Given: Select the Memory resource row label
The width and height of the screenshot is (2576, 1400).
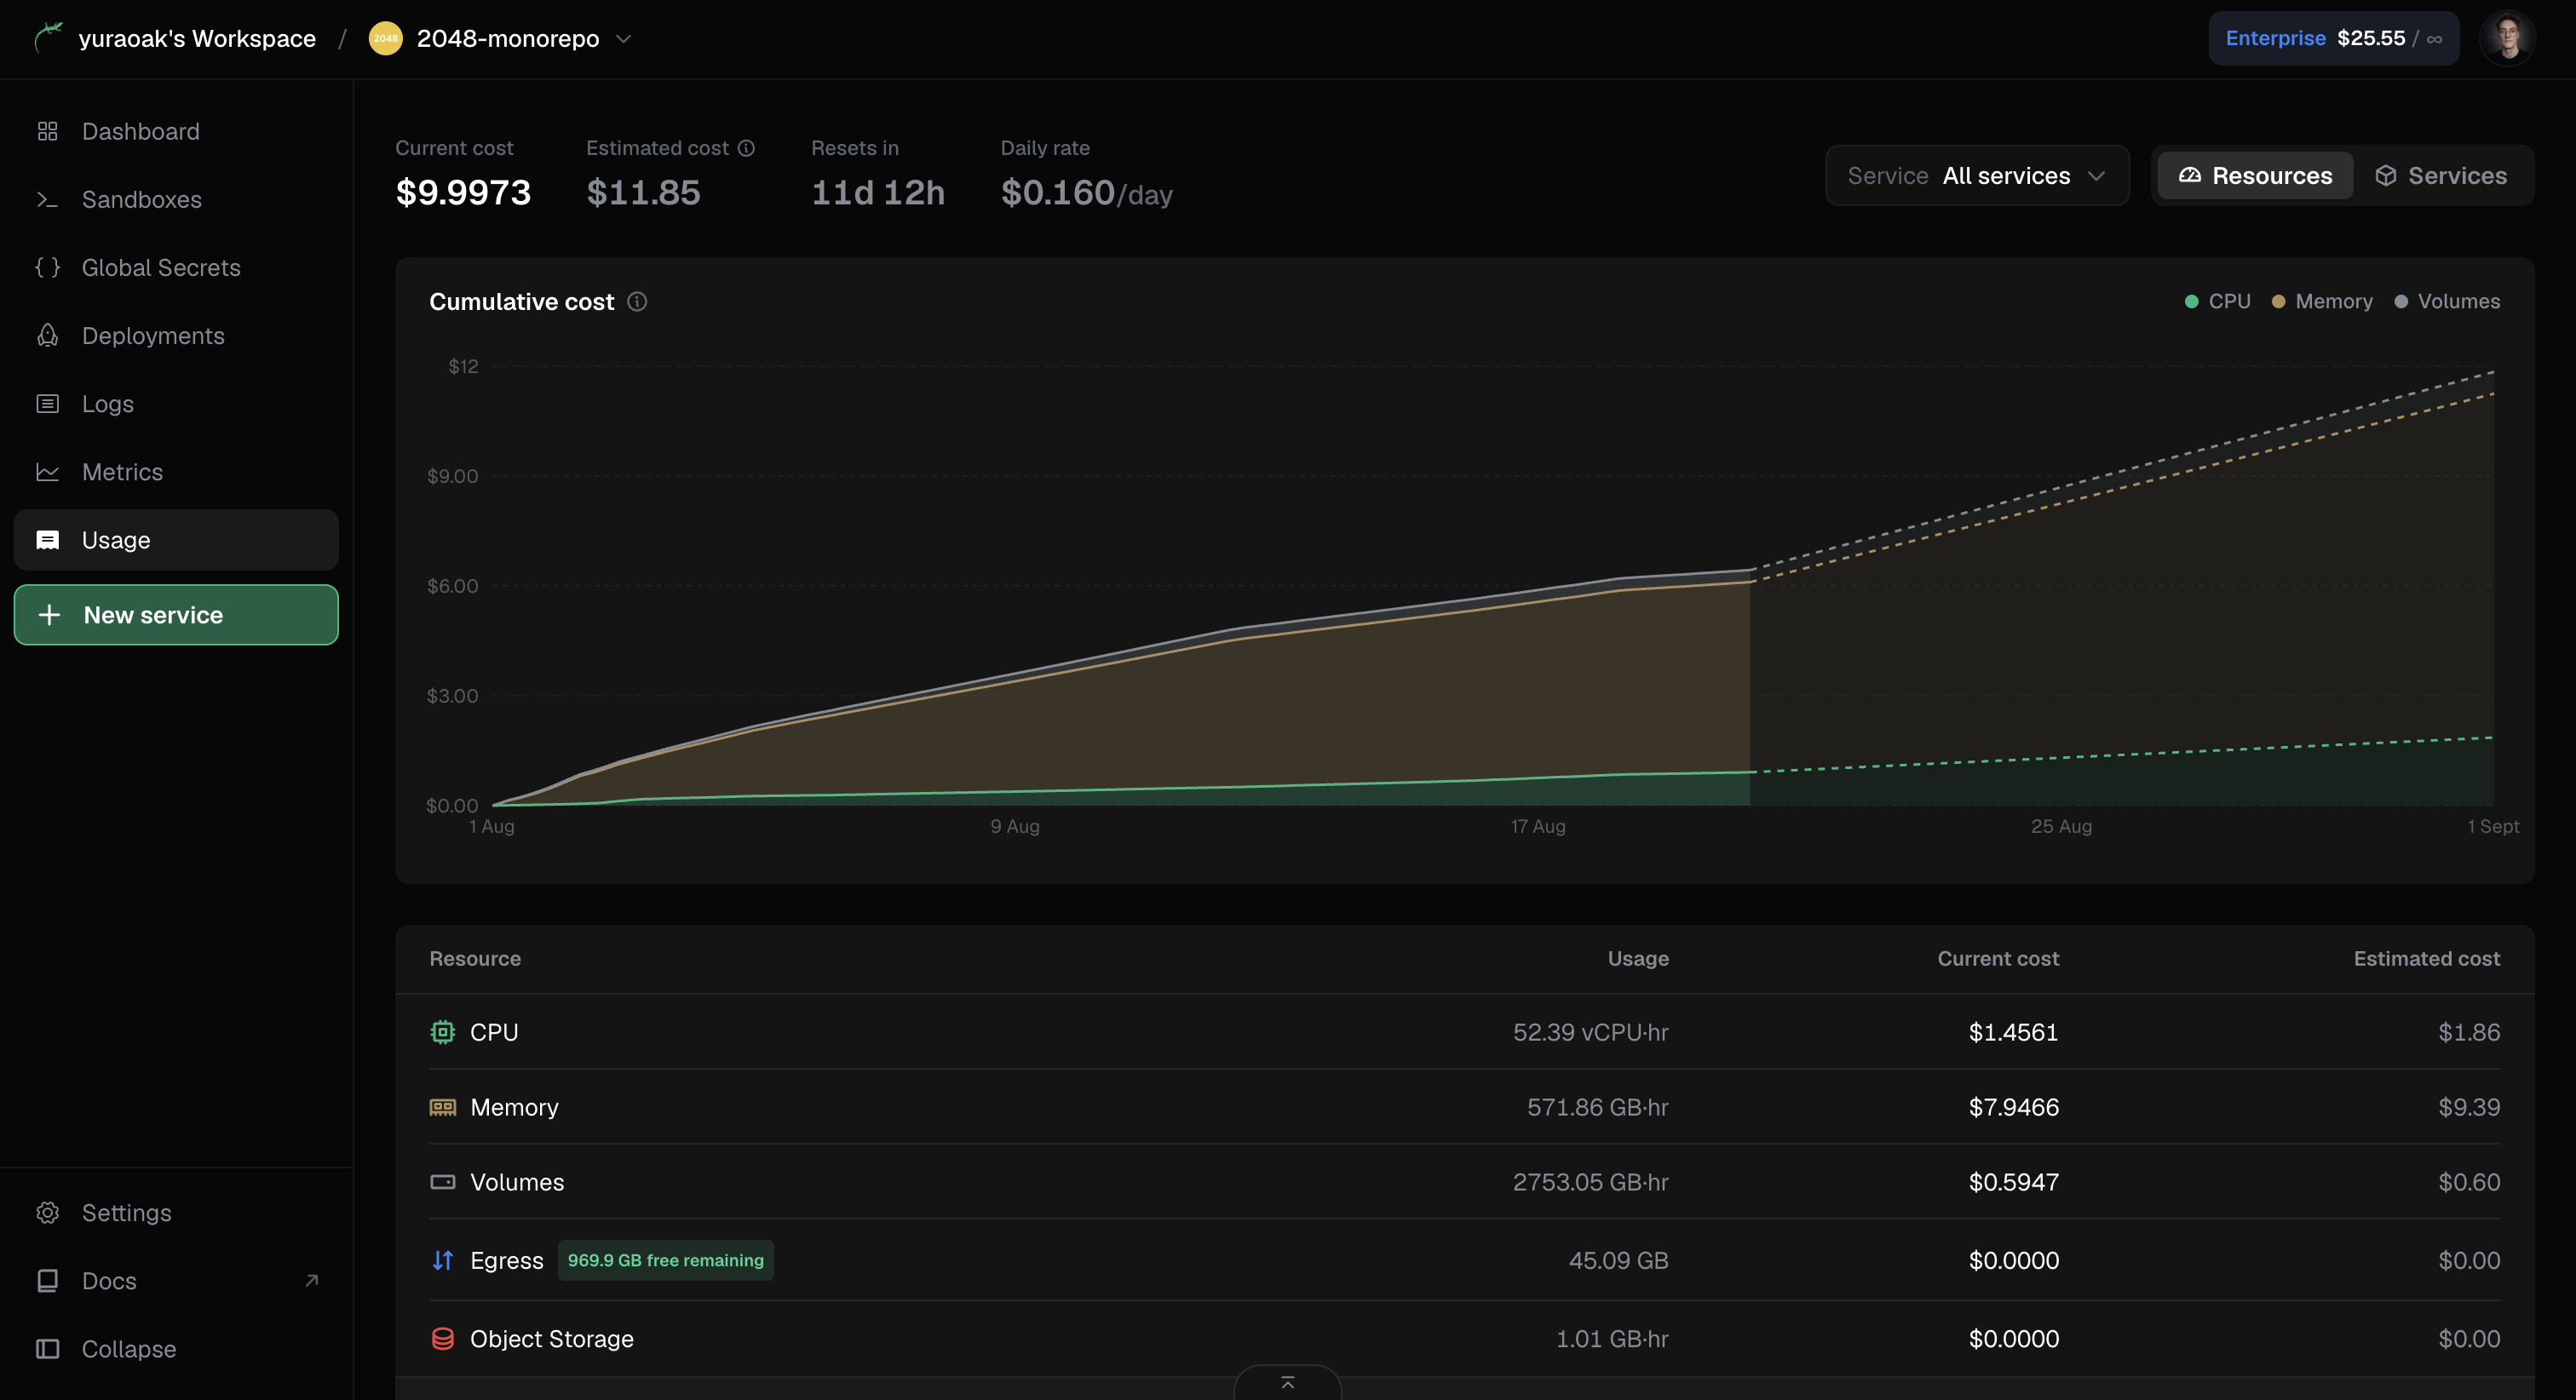Looking at the screenshot, I should click(x=514, y=1106).
